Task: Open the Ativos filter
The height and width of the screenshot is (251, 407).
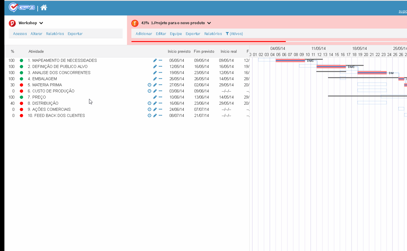Action: [234, 34]
